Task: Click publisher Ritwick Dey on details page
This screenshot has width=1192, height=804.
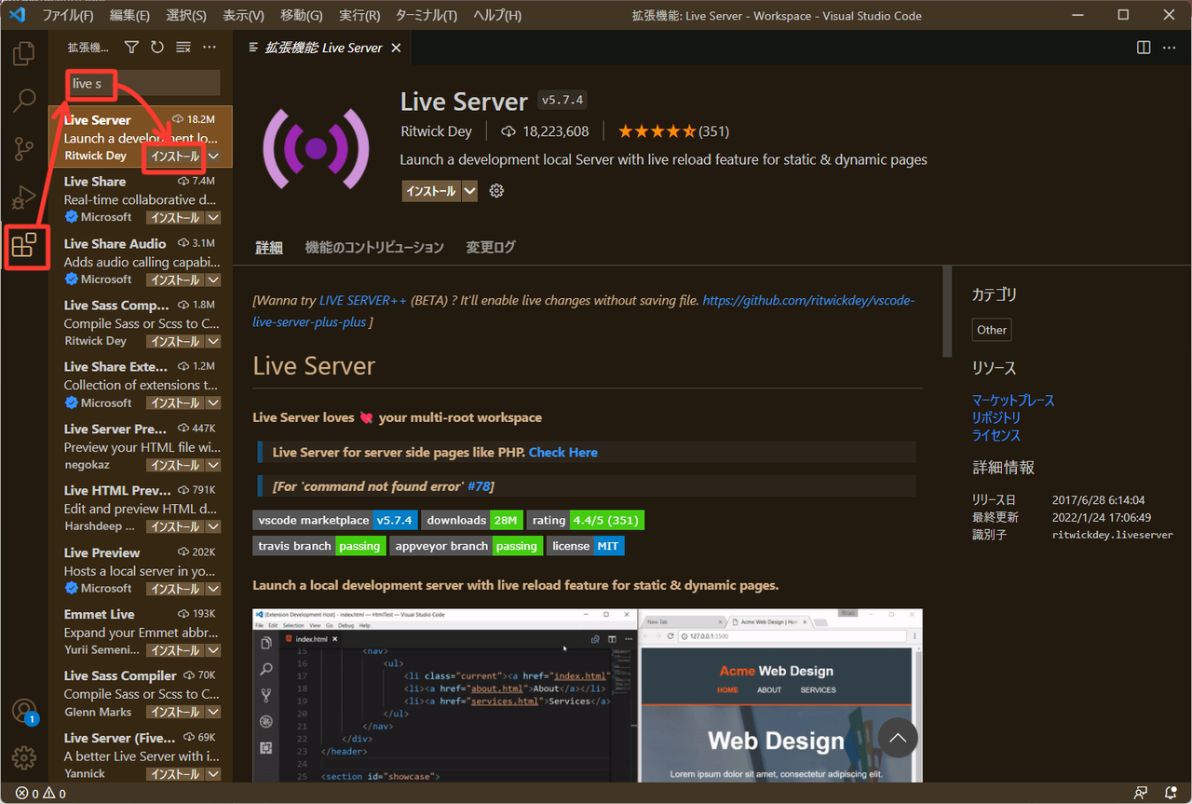Action: tap(436, 131)
